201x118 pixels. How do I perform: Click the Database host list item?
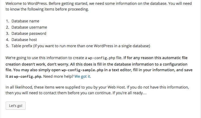click(x=24, y=40)
